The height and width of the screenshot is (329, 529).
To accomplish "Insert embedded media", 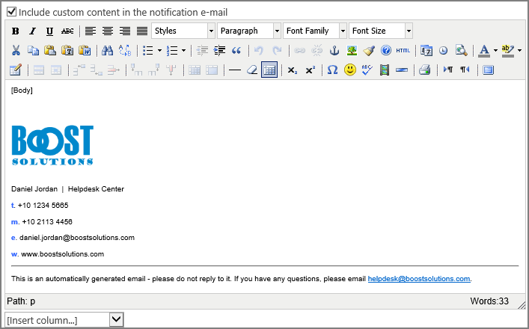I will 385,70.
